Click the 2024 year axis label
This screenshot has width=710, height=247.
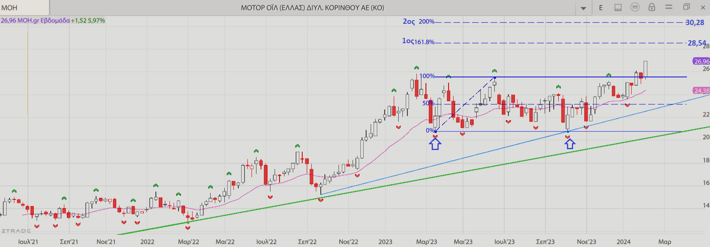[x=623, y=242]
